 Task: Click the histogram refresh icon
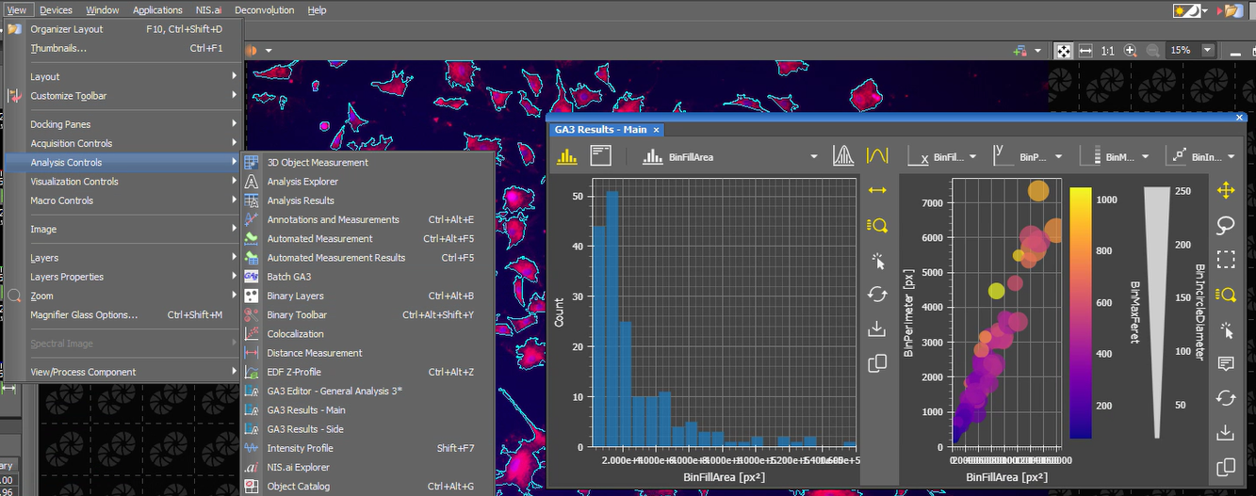coord(877,294)
